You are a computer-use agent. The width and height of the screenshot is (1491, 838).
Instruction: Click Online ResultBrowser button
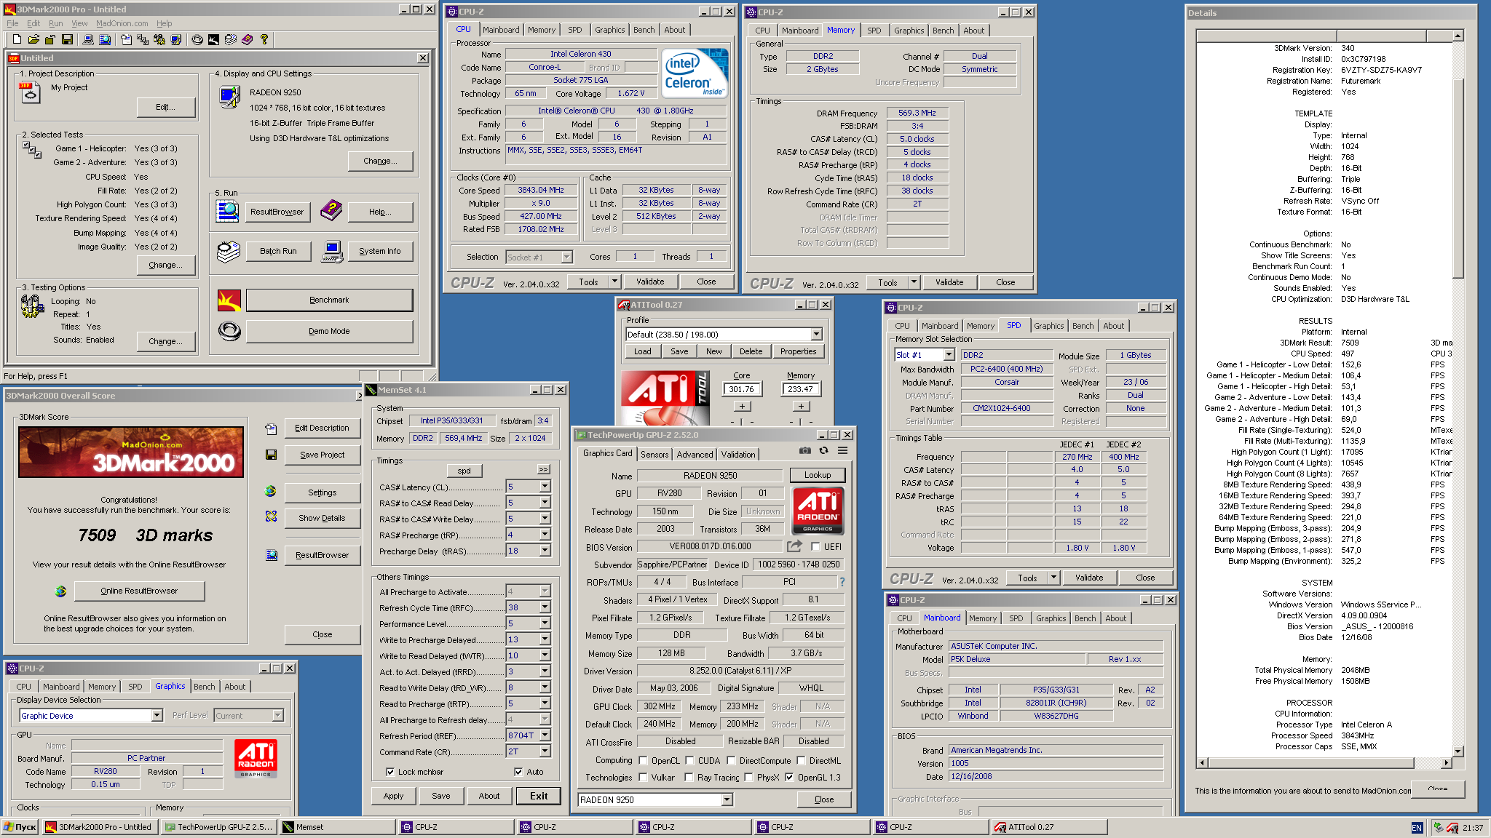(x=139, y=591)
